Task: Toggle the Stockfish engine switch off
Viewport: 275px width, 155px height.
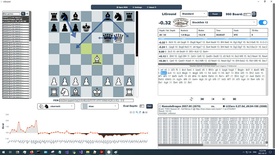Action: [x=263, y=22]
